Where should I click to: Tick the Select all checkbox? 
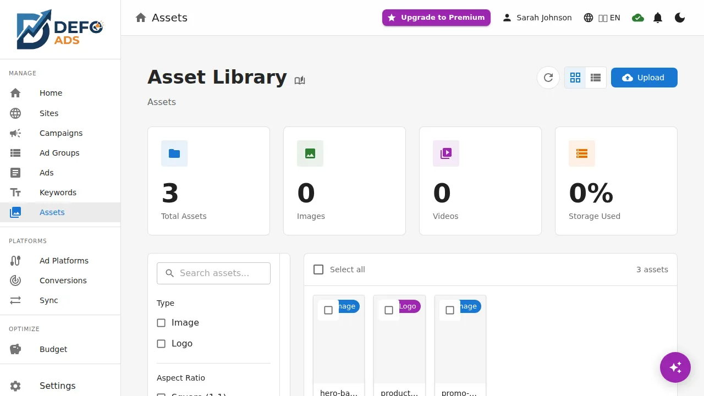point(318,269)
